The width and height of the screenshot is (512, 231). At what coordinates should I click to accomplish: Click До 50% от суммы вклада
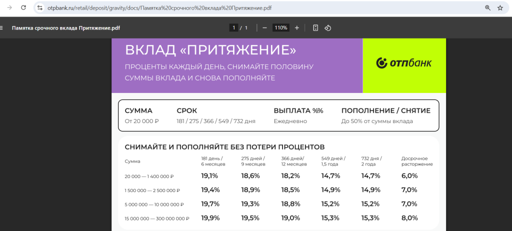(x=377, y=121)
